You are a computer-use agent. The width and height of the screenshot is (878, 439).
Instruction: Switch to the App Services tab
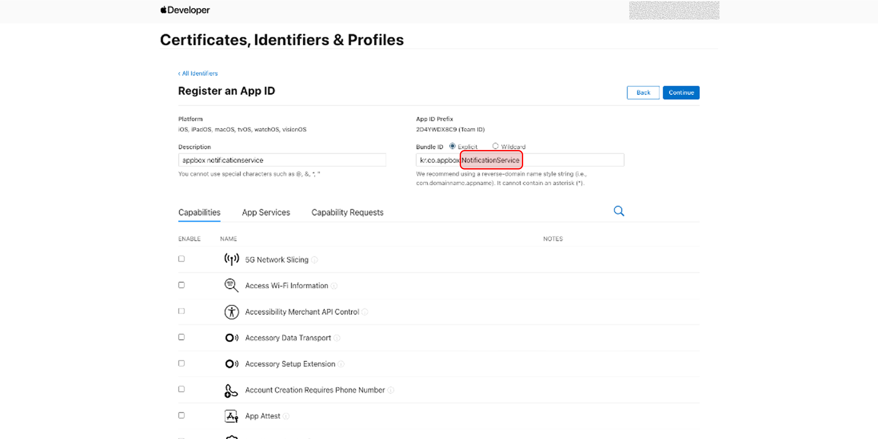tap(266, 213)
